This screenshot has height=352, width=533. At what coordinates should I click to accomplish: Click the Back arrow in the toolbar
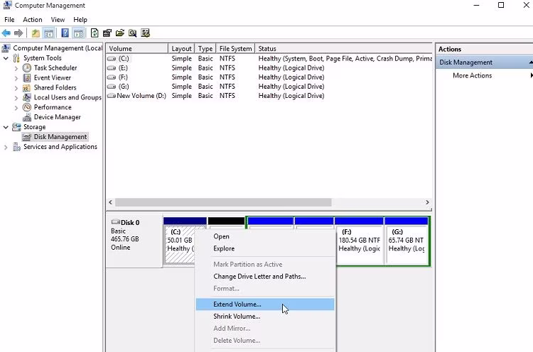tap(6, 33)
